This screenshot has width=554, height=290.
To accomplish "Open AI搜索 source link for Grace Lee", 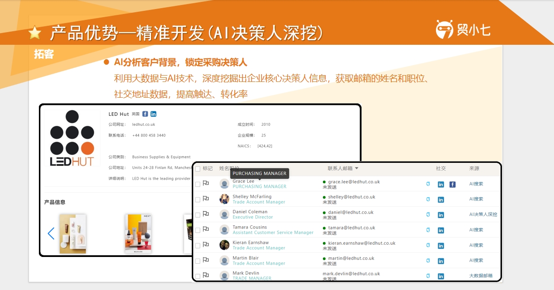I will (476, 184).
